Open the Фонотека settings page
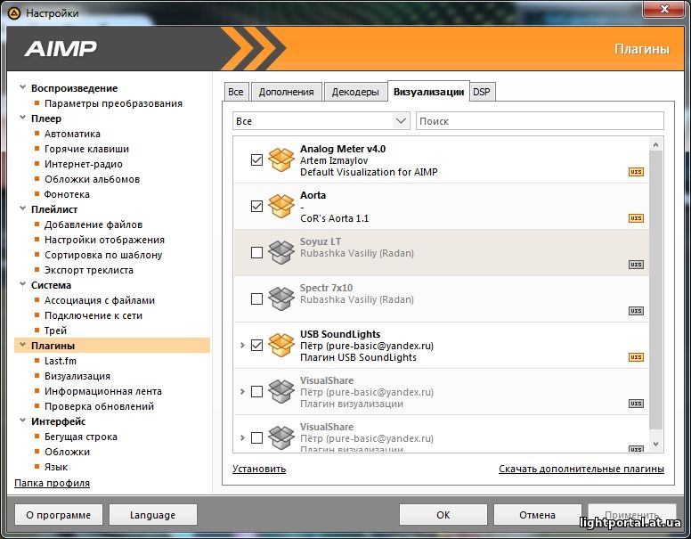Screen dimensions: 691x539 tap(67, 194)
